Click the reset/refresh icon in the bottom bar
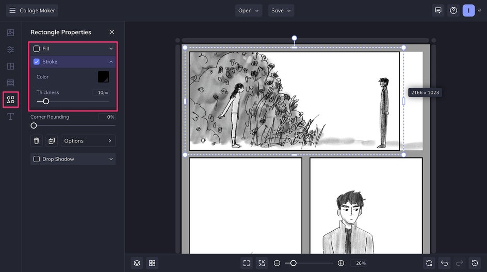This screenshot has width=487, height=272. click(x=429, y=263)
